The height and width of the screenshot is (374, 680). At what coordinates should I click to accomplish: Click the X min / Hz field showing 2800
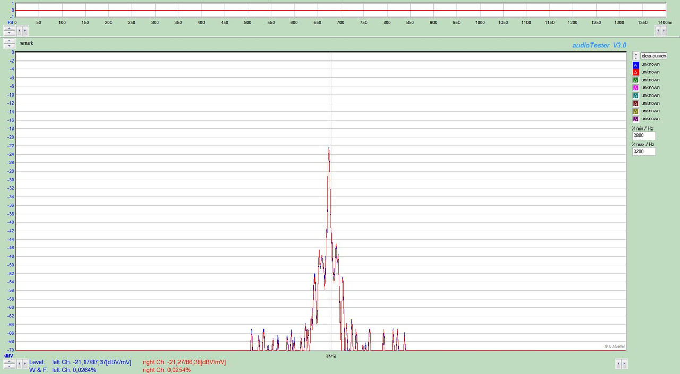643,136
